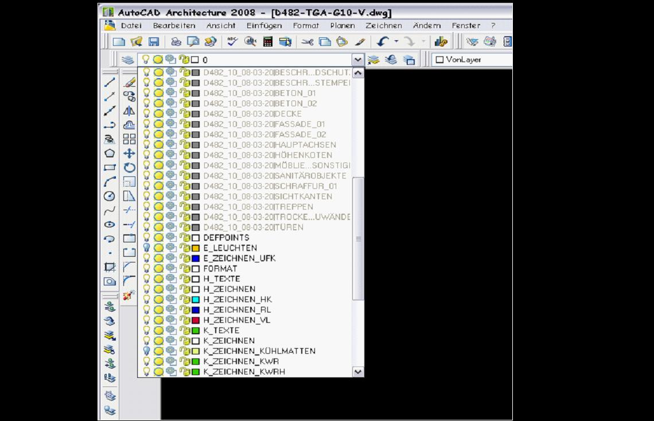Select the Array grid tool

129,139
